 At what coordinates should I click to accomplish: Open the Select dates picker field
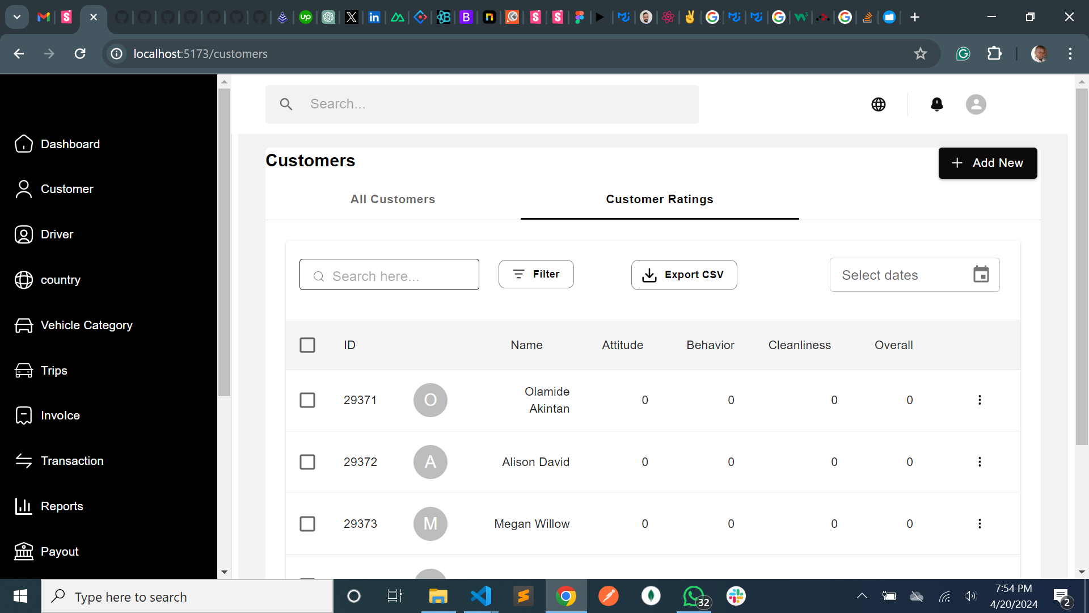(x=914, y=275)
